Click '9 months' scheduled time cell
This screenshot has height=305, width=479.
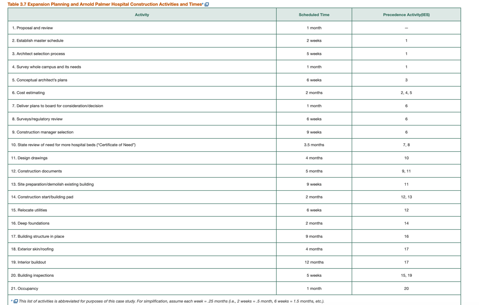pyautogui.click(x=314, y=236)
